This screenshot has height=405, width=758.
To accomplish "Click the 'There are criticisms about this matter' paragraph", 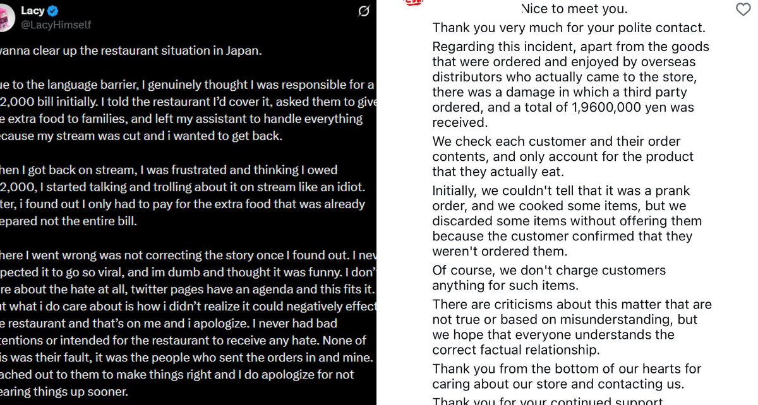I will (x=572, y=327).
